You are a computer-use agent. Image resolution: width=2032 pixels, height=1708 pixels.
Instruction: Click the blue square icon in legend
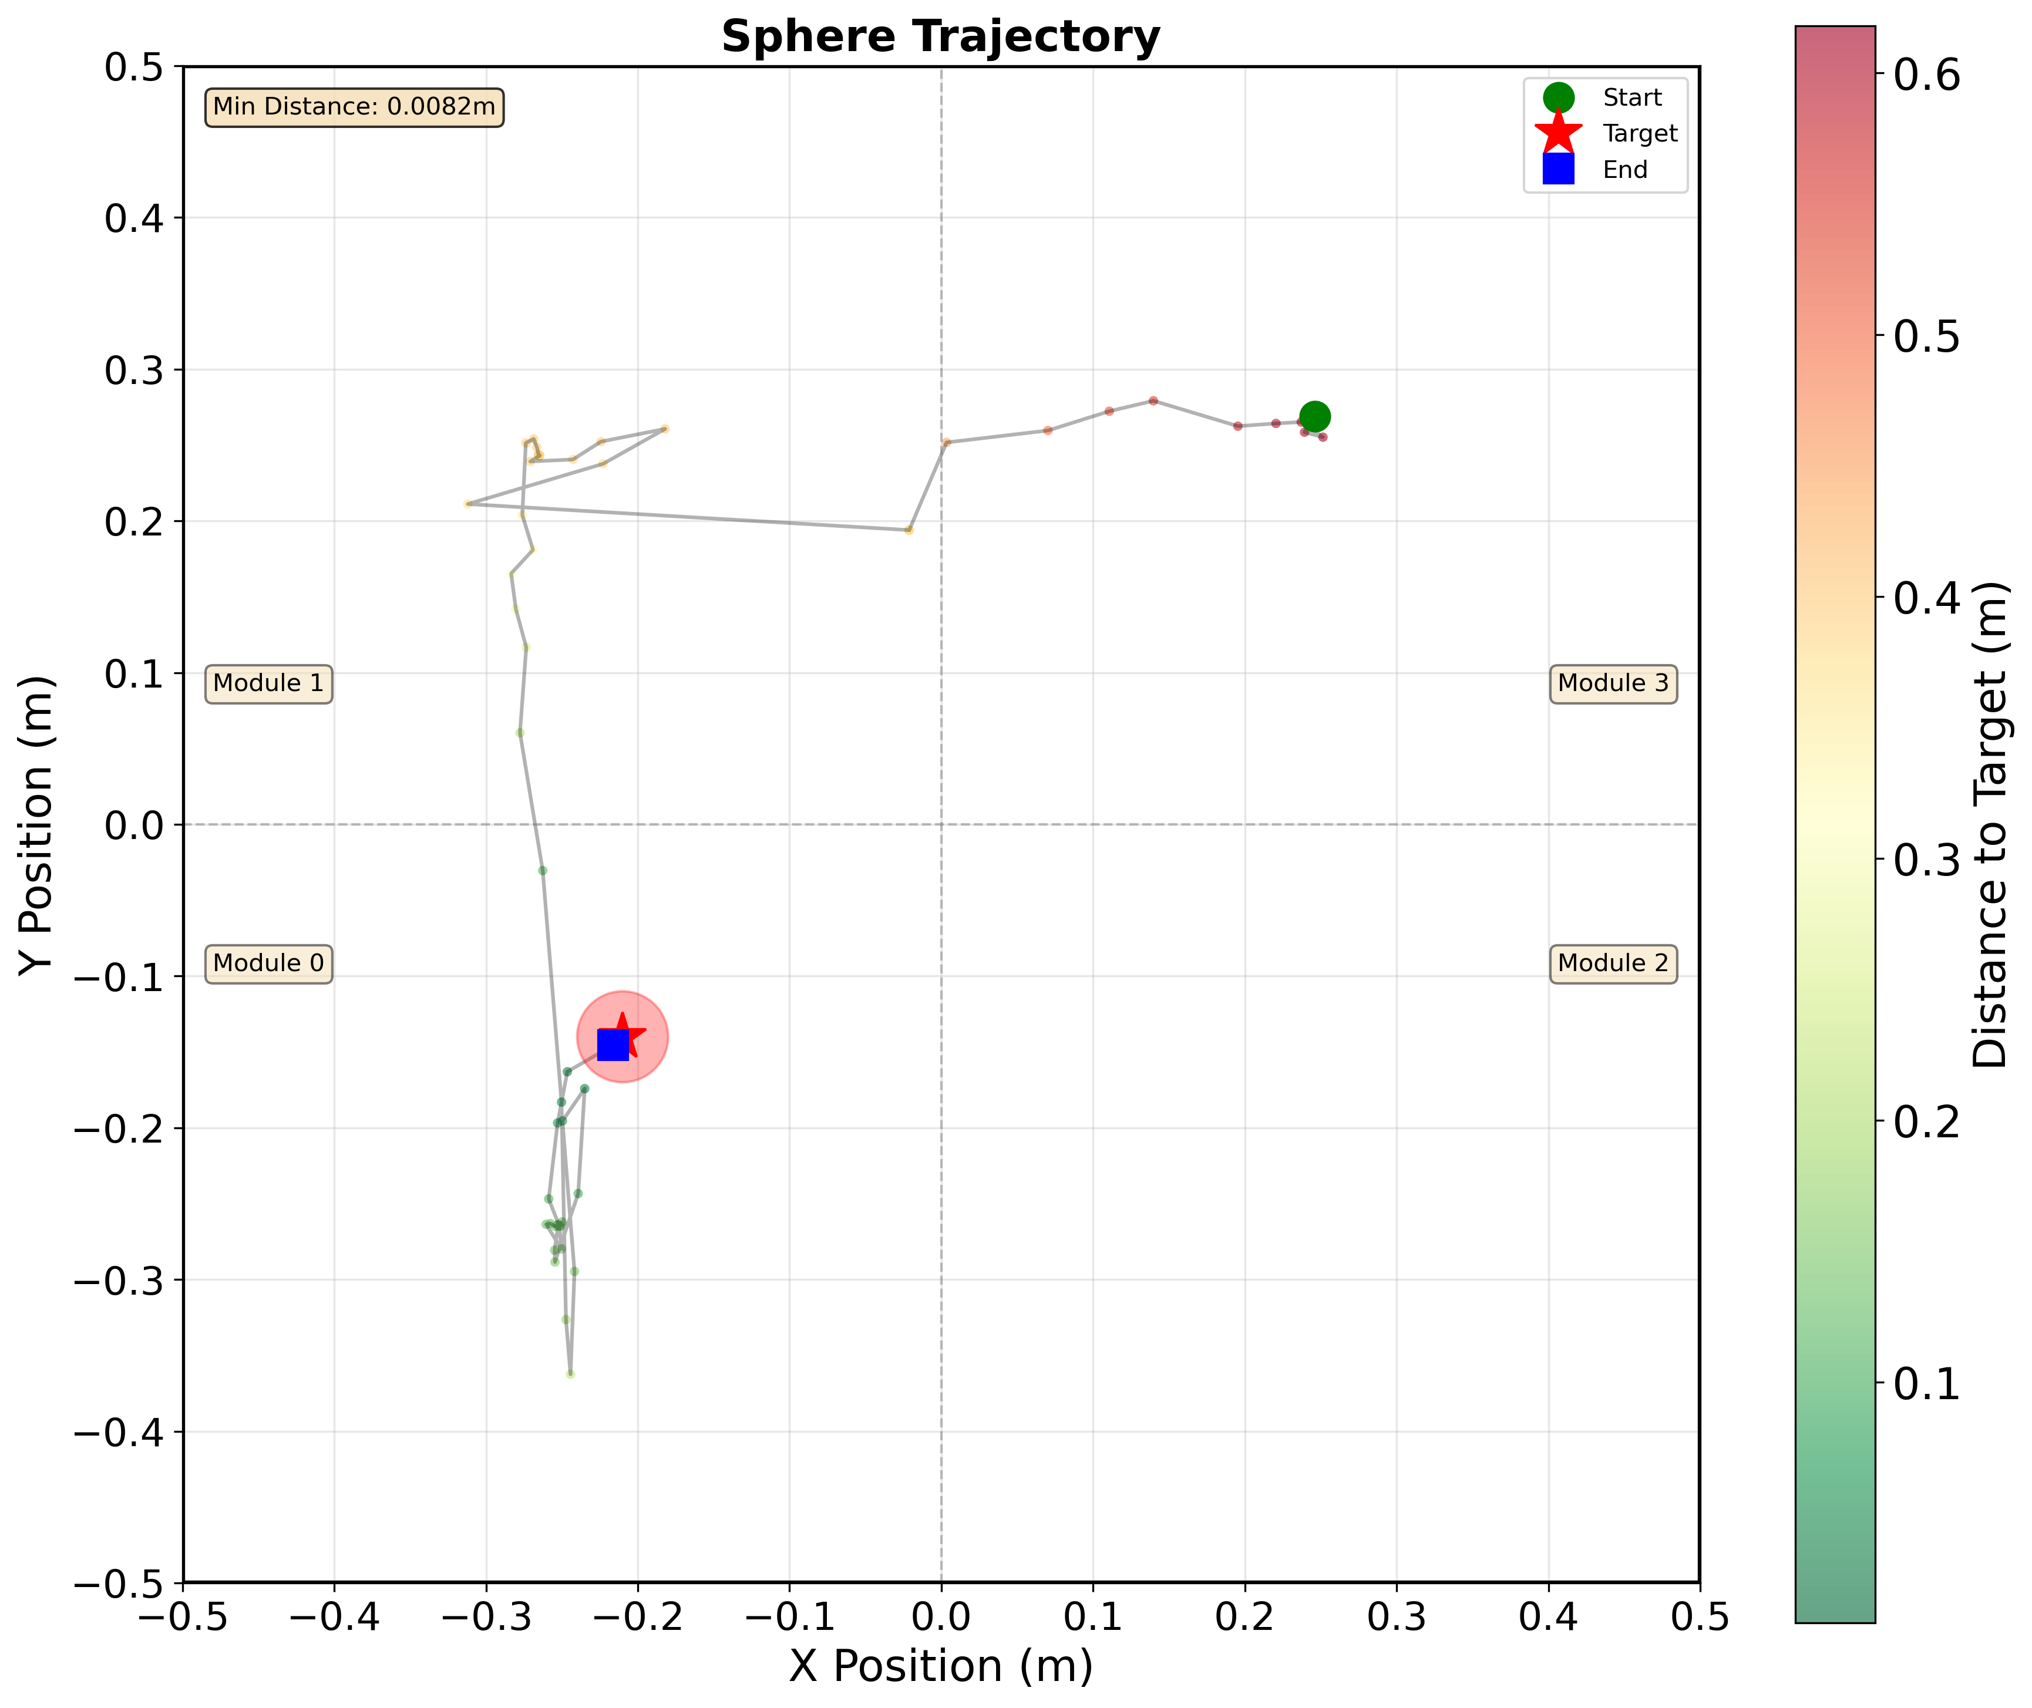click(x=1557, y=169)
